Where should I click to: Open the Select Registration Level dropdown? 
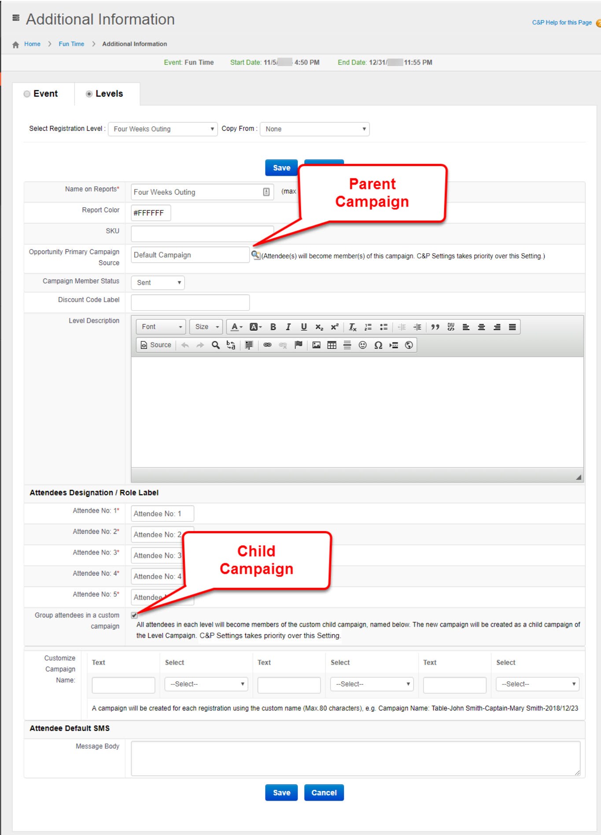163,129
